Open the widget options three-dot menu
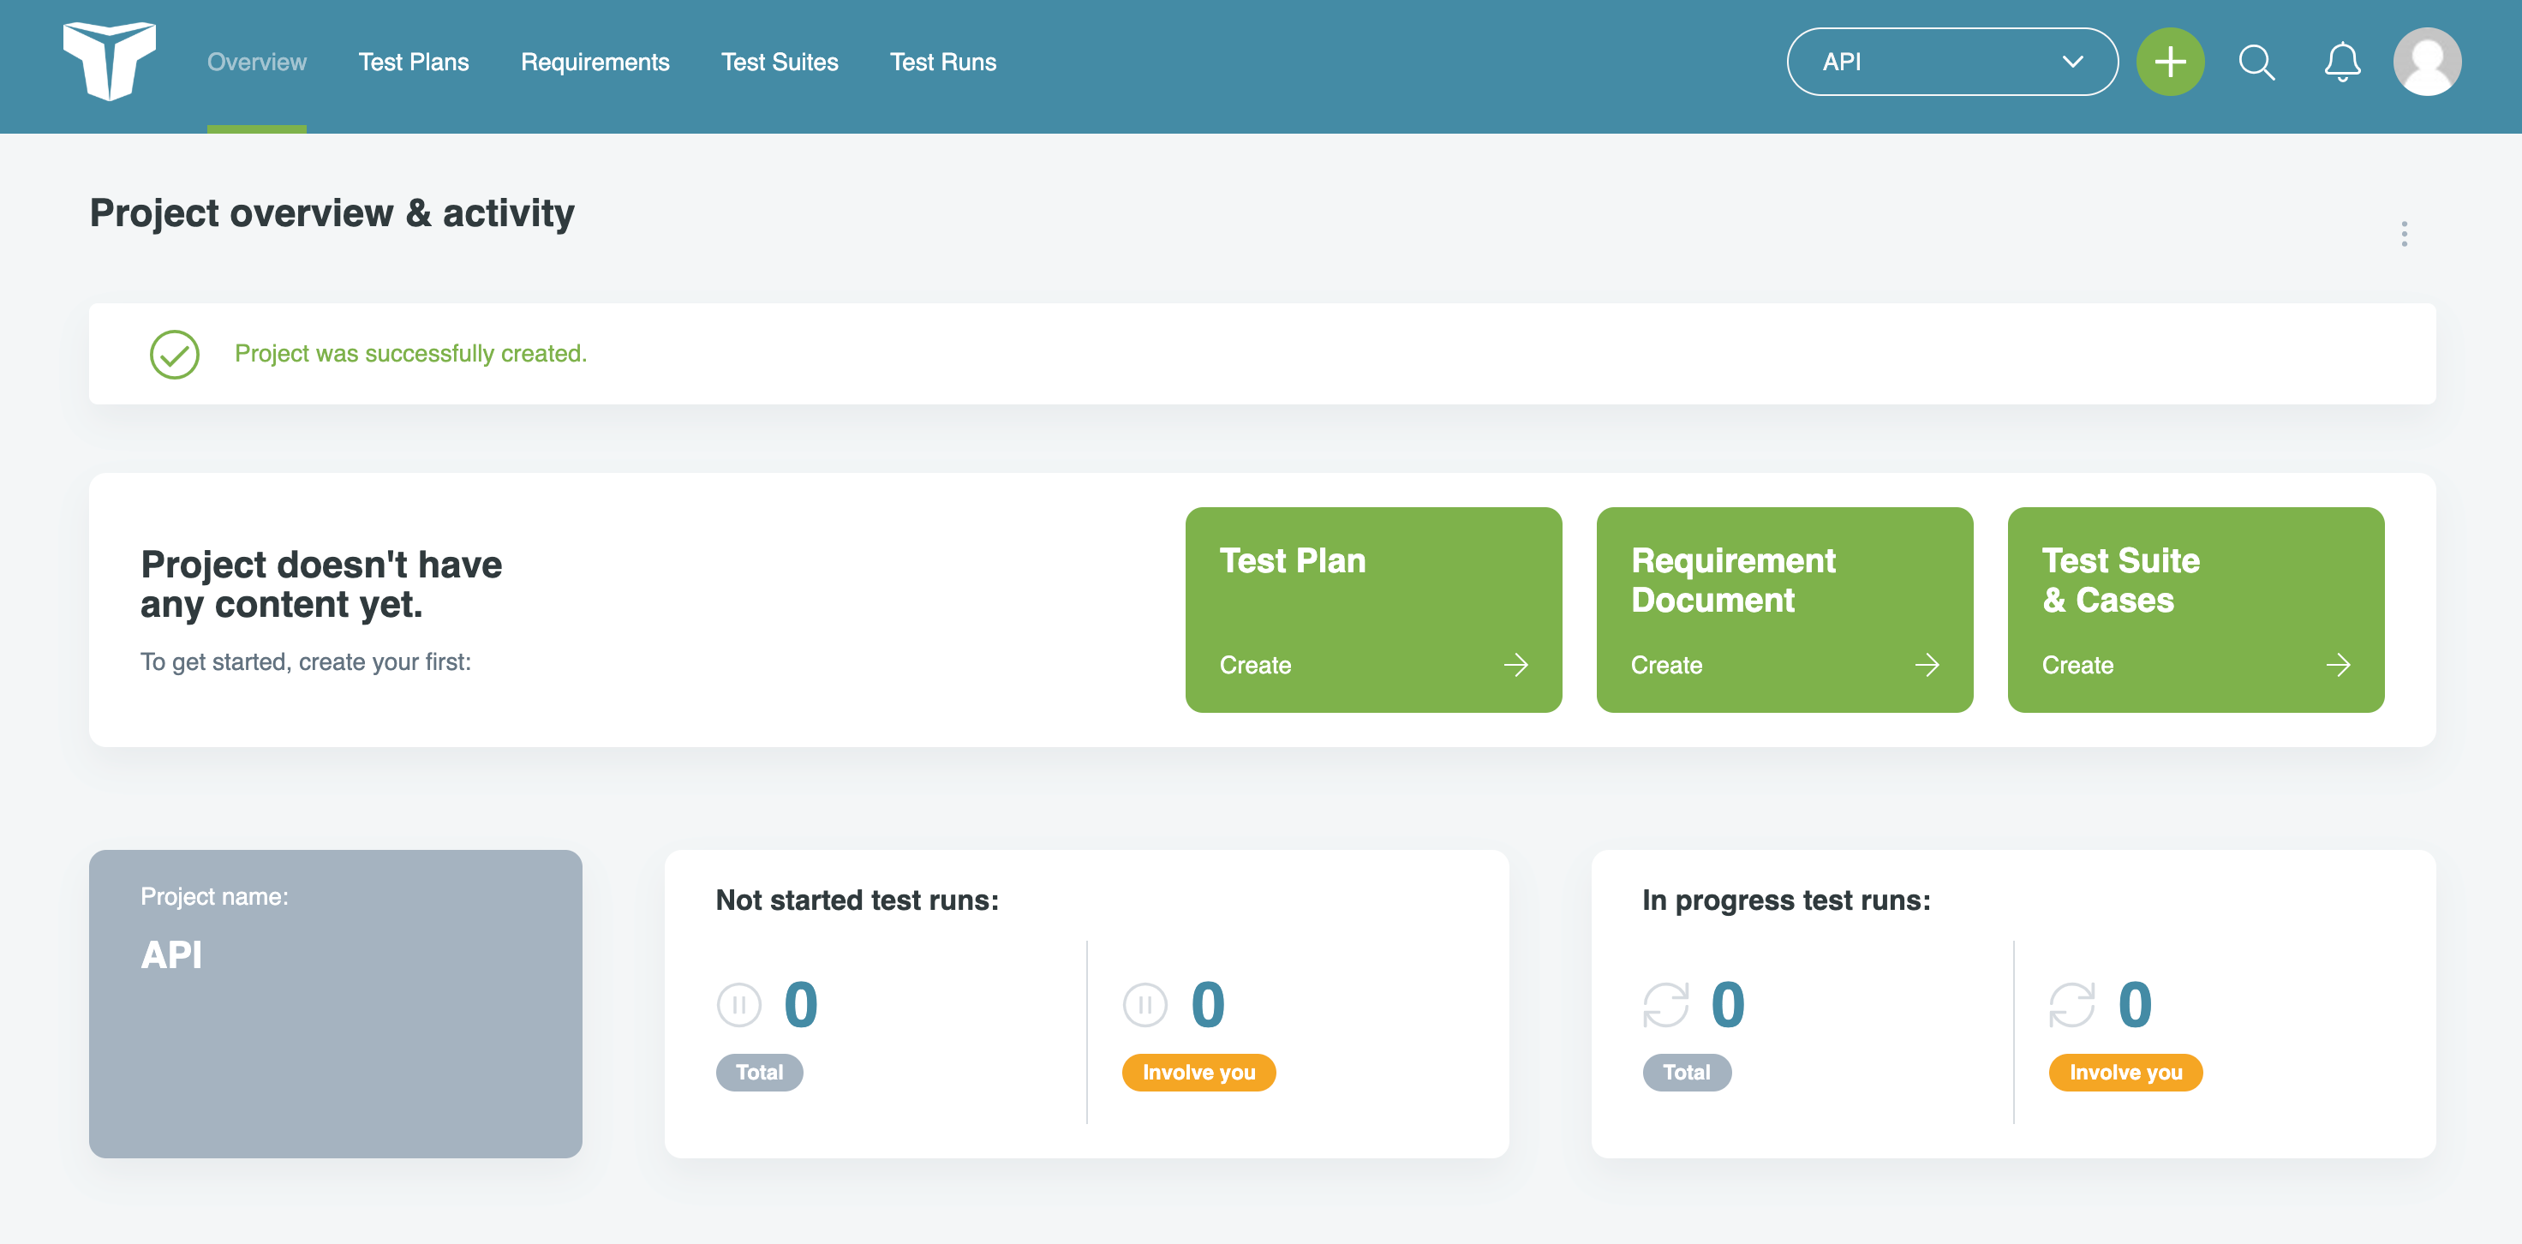The width and height of the screenshot is (2522, 1244). (x=2404, y=234)
